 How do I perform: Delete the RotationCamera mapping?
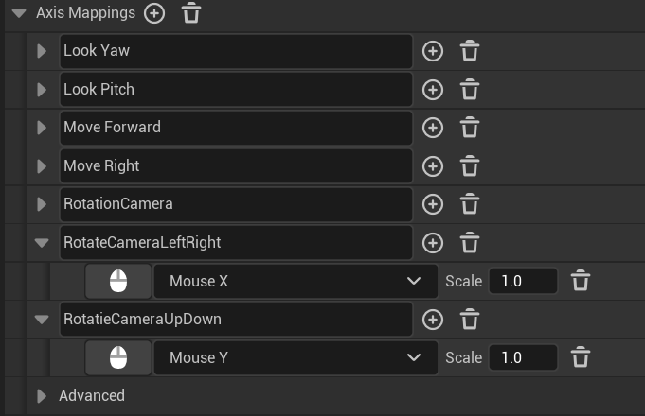click(x=470, y=204)
